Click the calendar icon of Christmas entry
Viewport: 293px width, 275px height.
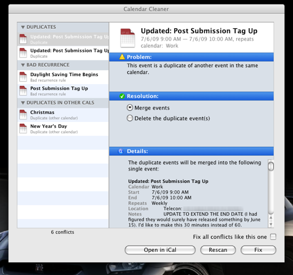click(x=23, y=115)
